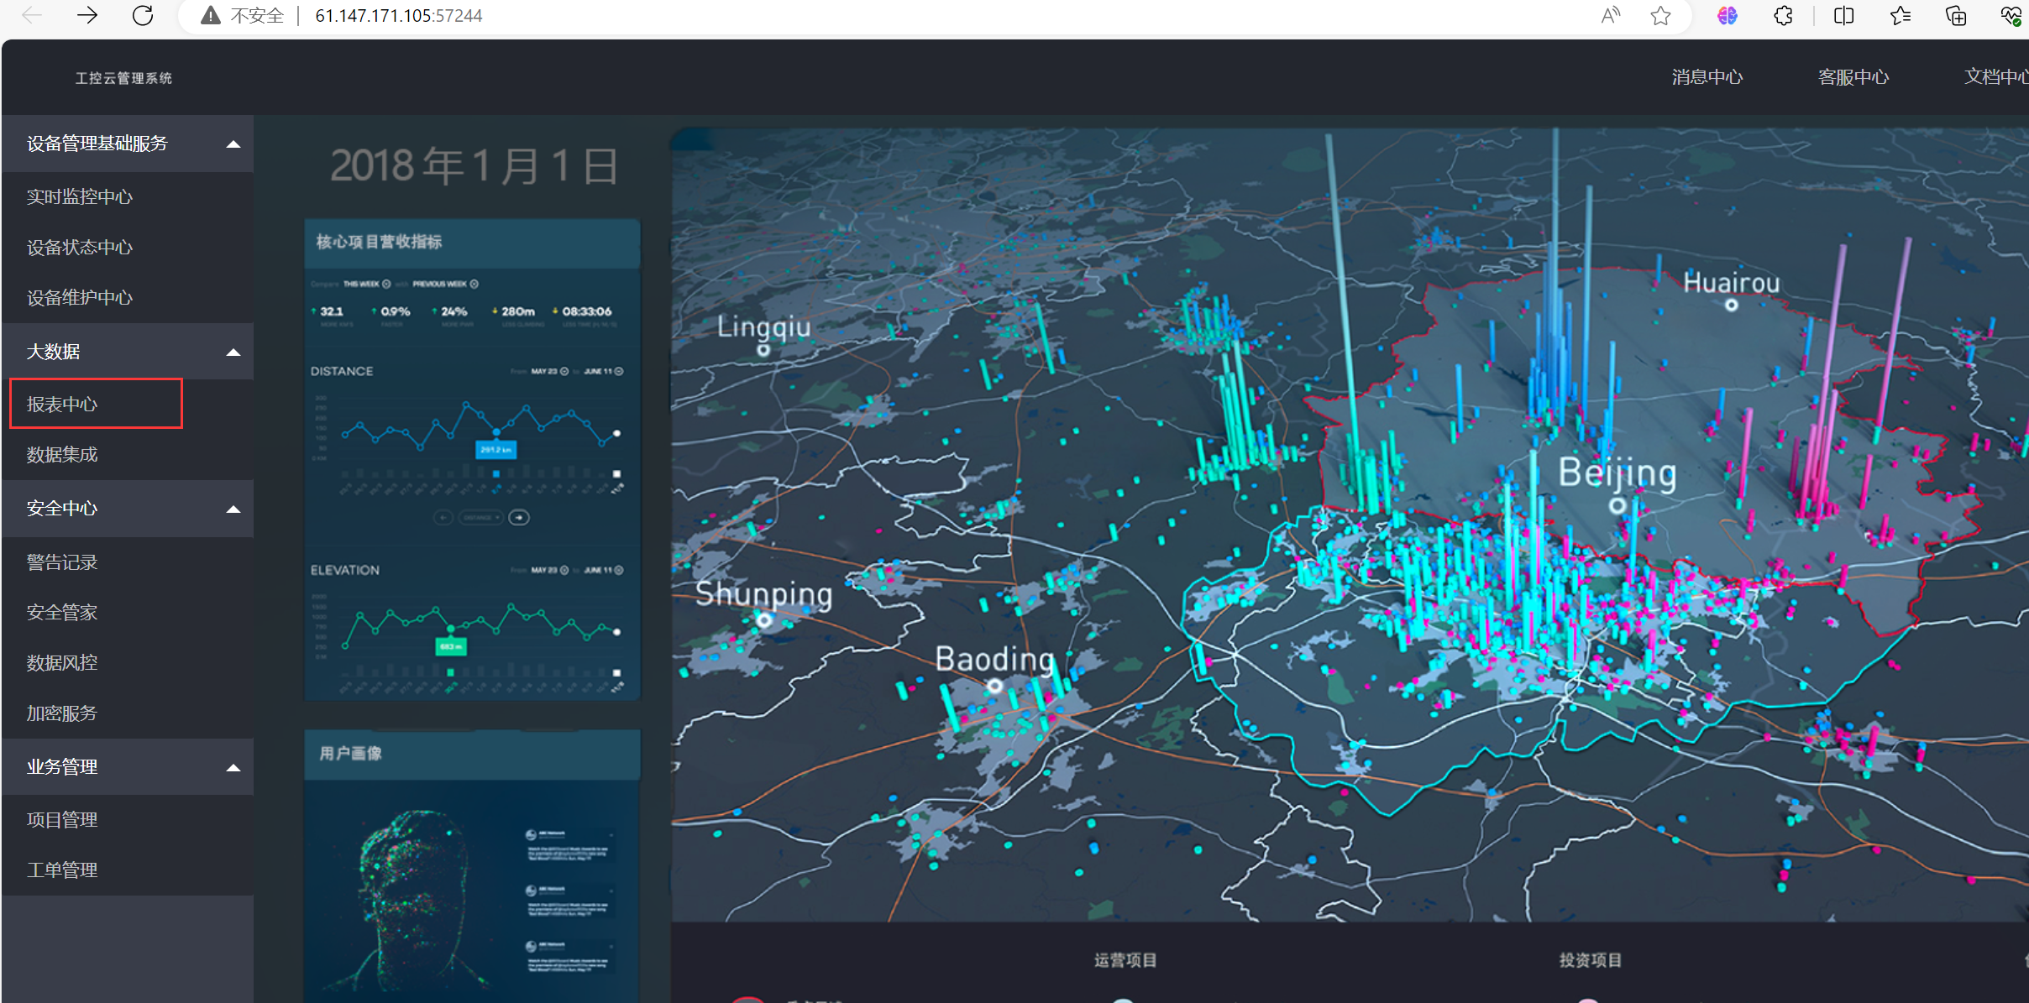Reload the page with refresh icon
2029x1003 pixels.
[x=143, y=15]
